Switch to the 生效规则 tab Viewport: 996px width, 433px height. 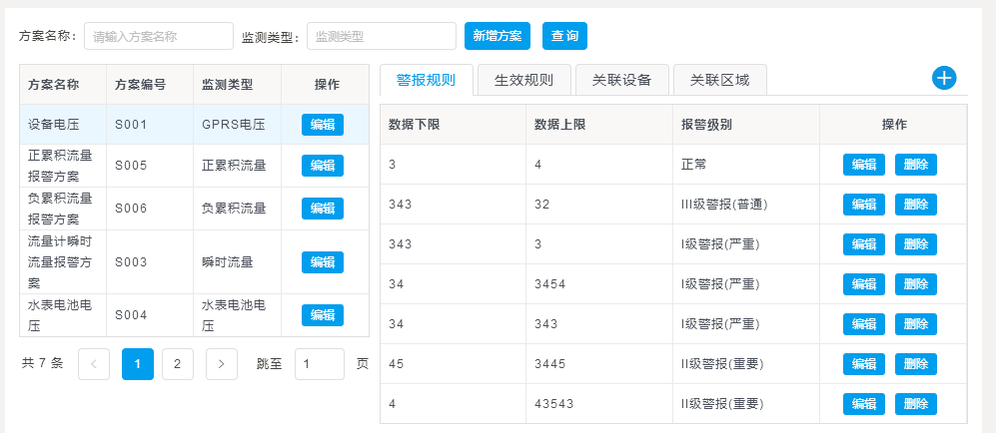(x=523, y=80)
